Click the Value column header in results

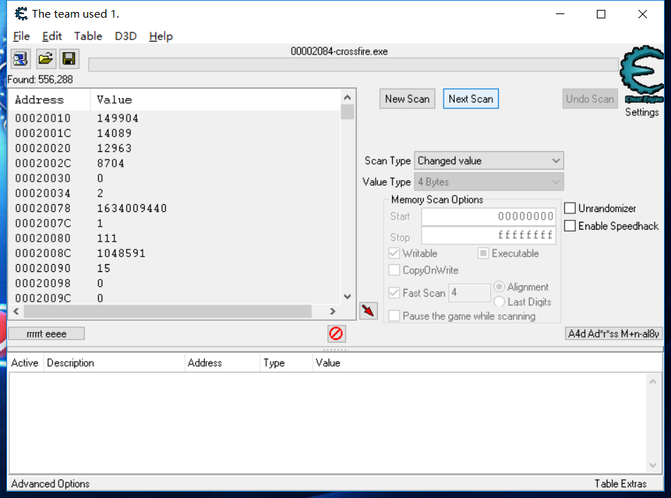(215, 100)
